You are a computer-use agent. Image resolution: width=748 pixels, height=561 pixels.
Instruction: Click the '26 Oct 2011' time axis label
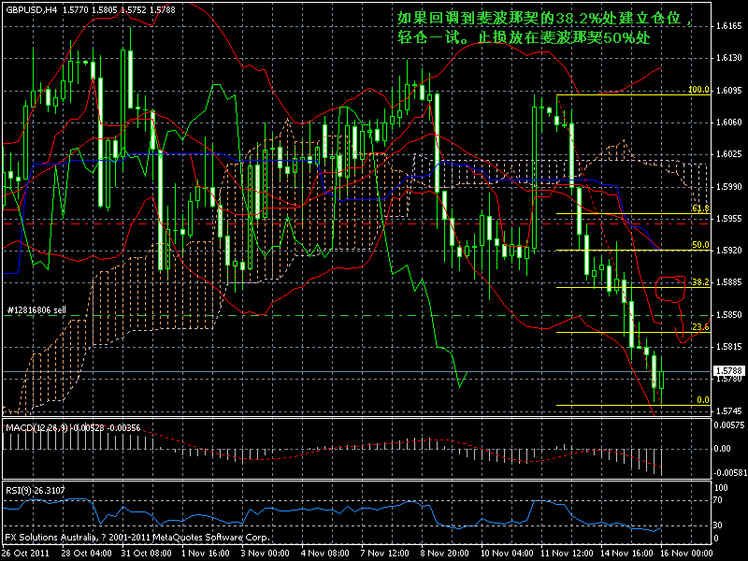tap(27, 554)
